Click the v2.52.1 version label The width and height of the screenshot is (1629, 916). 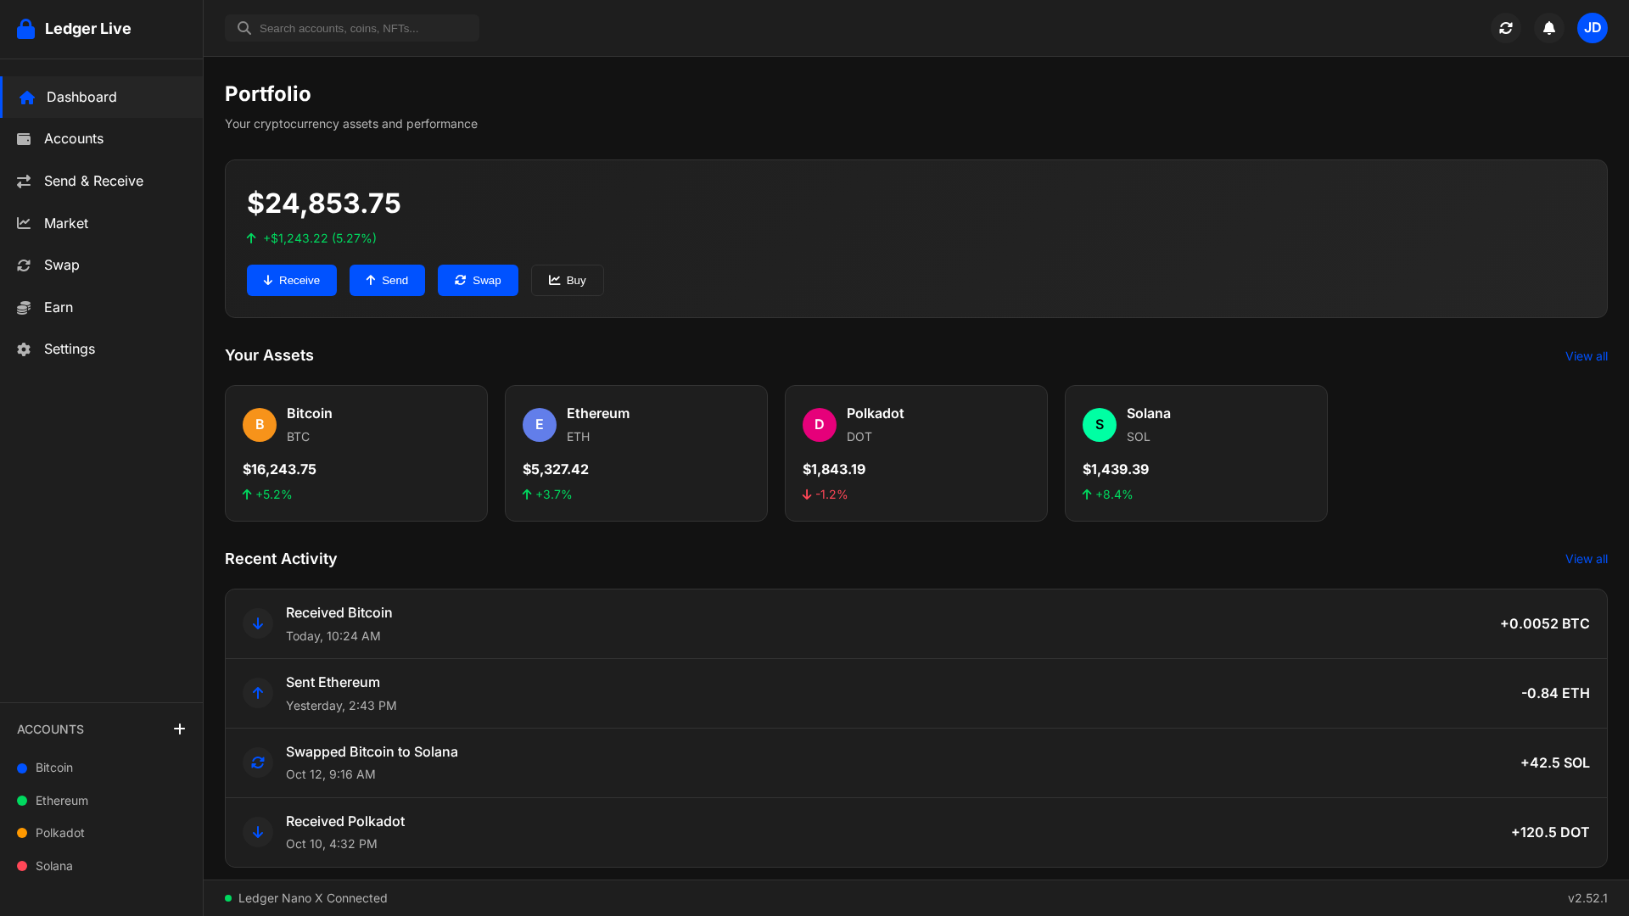pos(1587,898)
